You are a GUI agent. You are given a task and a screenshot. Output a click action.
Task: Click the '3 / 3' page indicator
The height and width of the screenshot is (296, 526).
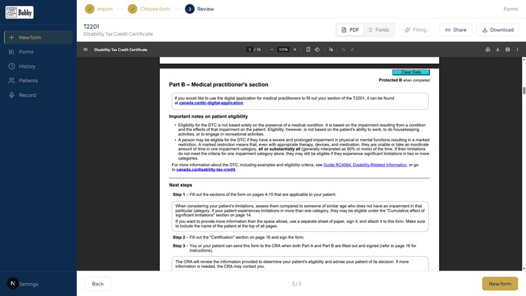point(296,284)
